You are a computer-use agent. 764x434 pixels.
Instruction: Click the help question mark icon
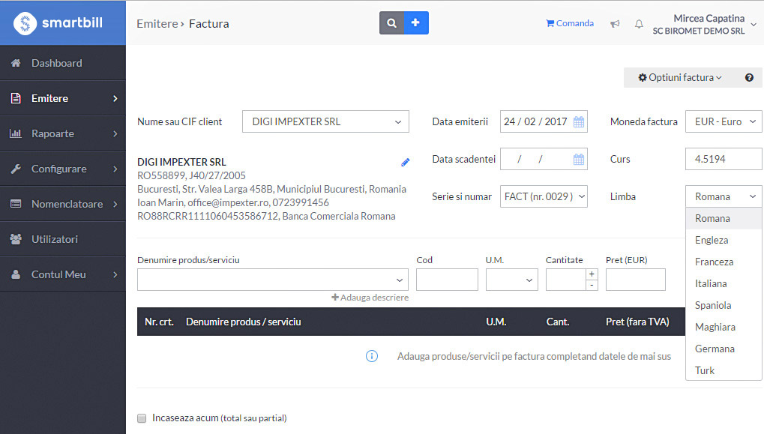[750, 77]
